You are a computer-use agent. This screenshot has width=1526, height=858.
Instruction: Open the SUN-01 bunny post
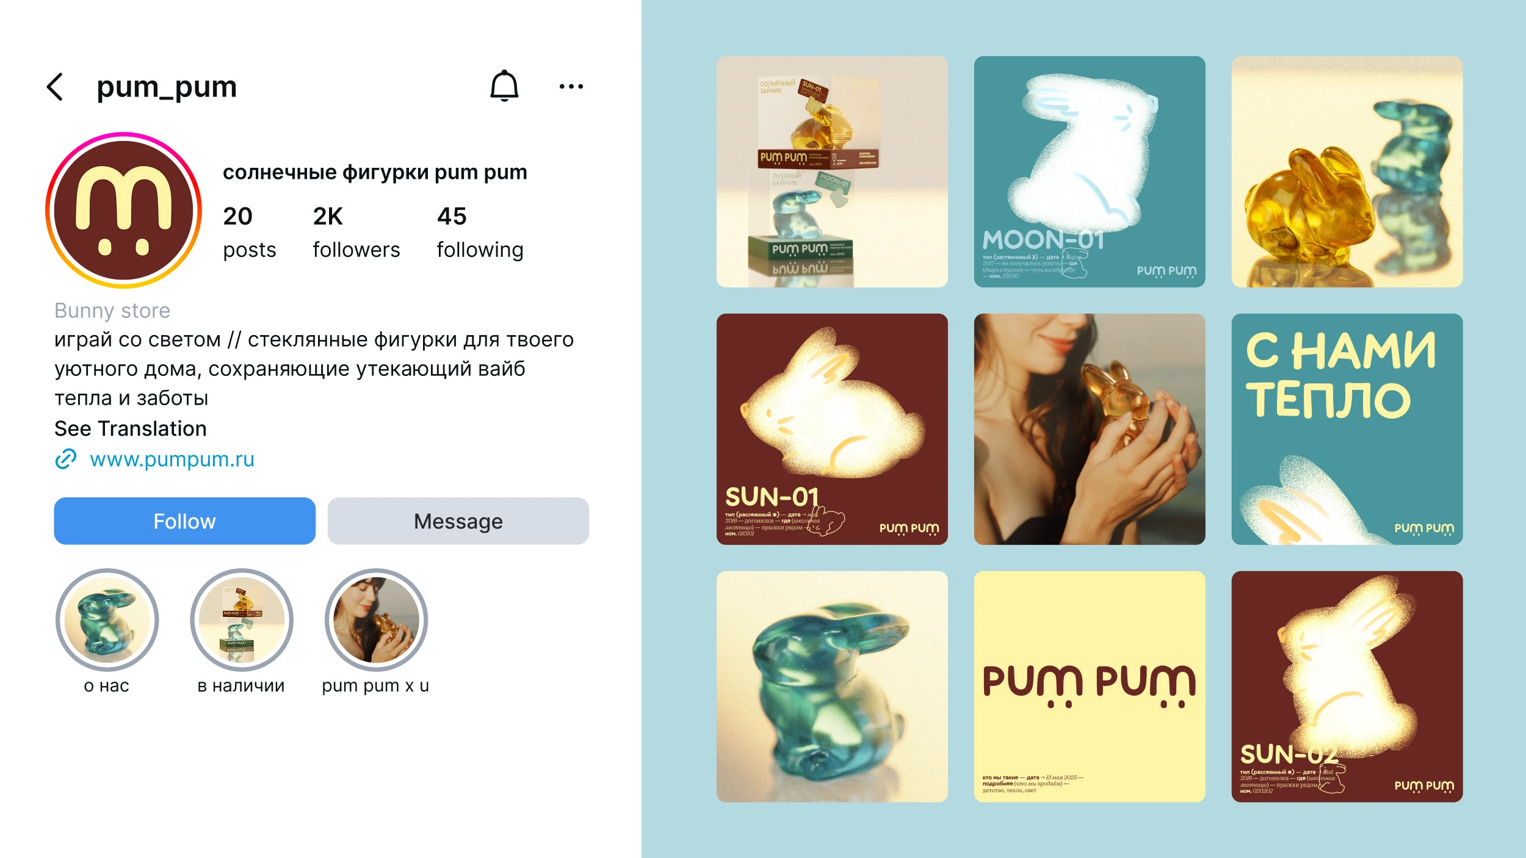tap(832, 429)
